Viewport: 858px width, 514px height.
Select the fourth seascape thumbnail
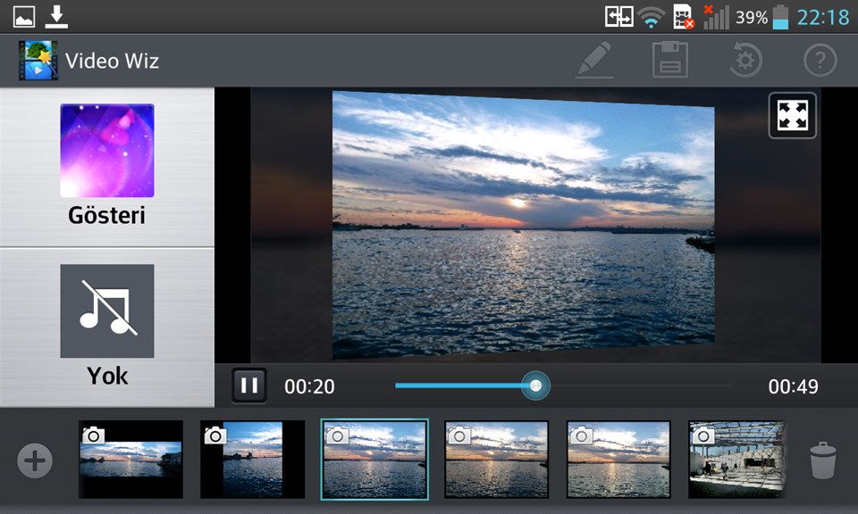point(496,460)
